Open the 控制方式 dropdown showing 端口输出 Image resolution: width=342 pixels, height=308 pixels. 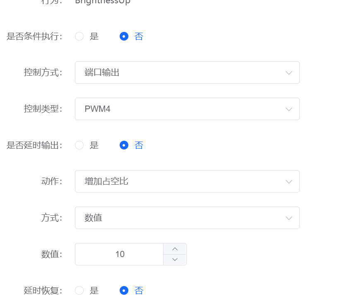tap(186, 72)
